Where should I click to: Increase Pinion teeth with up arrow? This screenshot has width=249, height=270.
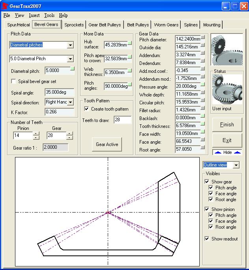tap(36, 133)
